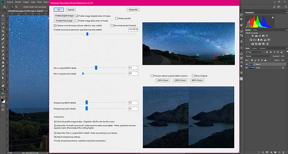Add a Curves adjustment

coord(260,36)
